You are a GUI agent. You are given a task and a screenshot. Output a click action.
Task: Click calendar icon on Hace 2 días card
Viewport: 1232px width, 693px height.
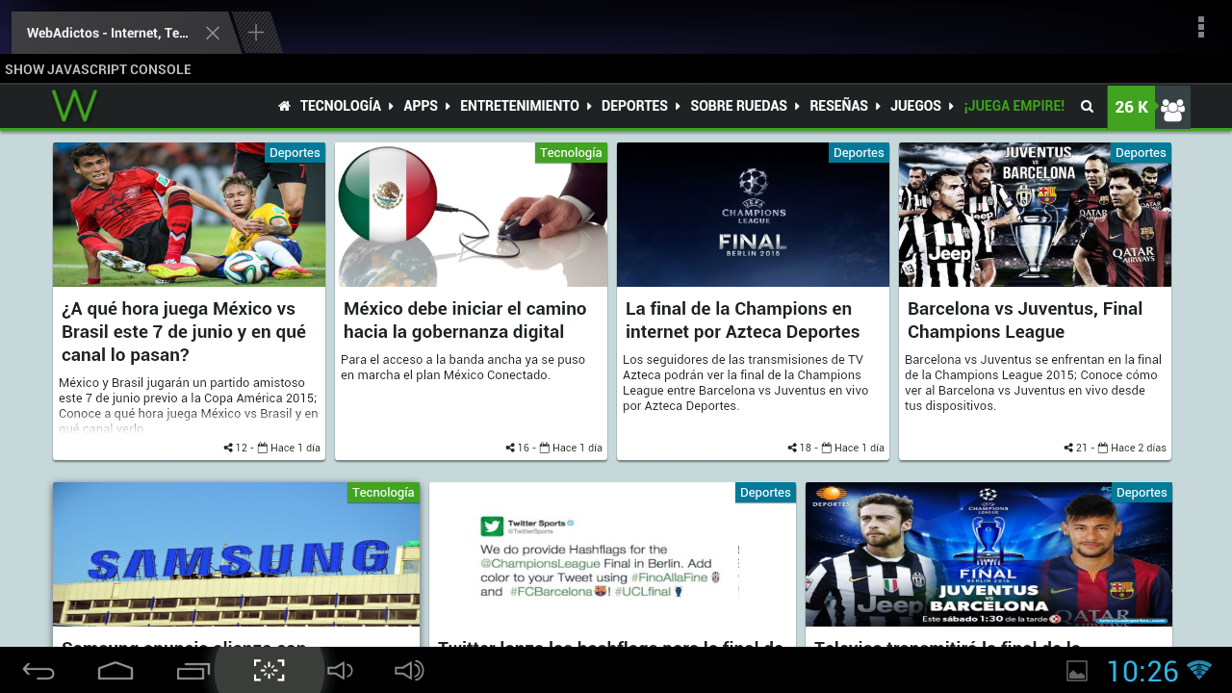pos(1103,448)
